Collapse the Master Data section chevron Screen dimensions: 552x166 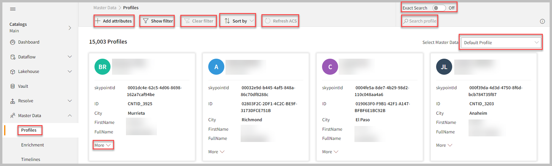point(70,116)
